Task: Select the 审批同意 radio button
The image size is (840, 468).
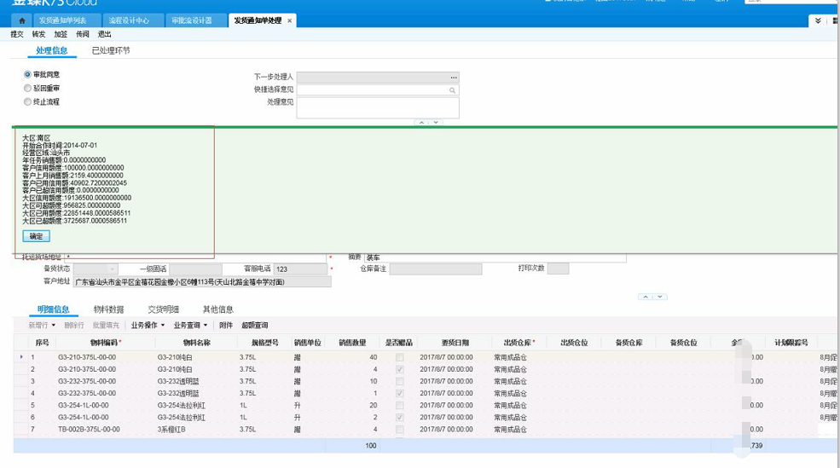Action: pyautogui.click(x=28, y=75)
